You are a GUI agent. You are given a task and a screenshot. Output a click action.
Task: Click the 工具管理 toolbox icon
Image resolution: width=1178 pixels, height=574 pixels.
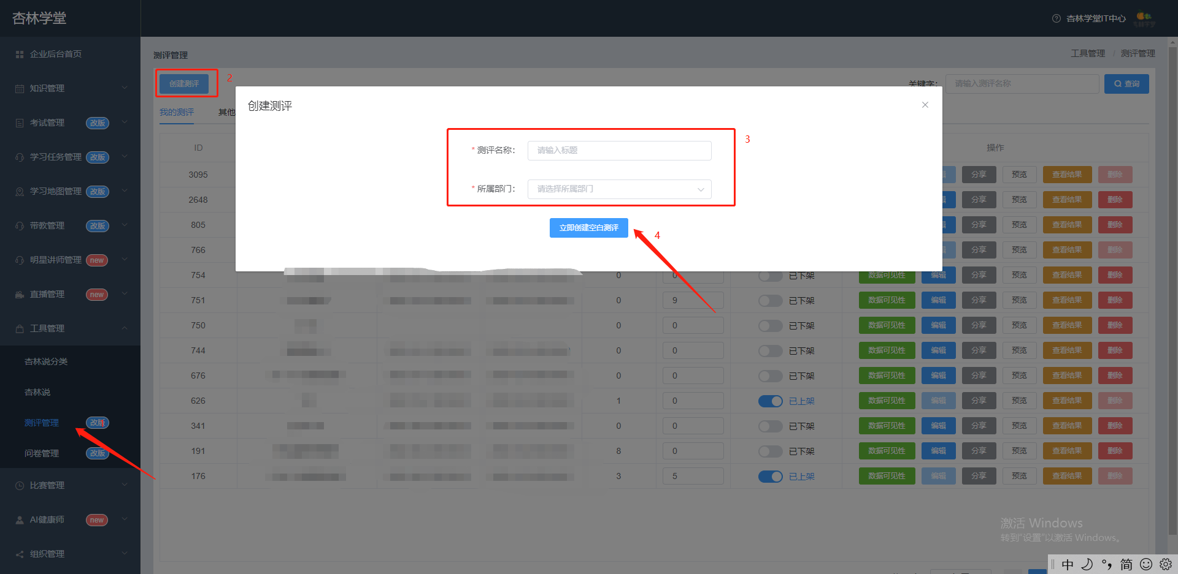[x=20, y=329]
